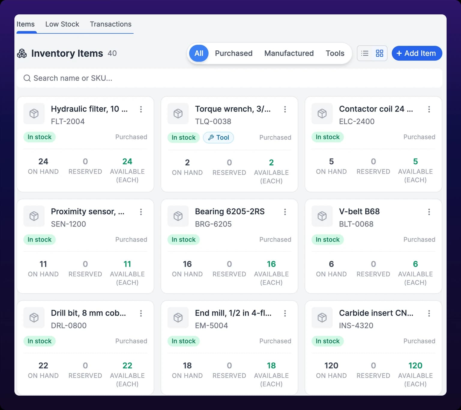Click the Add Item button
The height and width of the screenshot is (410, 461).
(x=417, y=53)
